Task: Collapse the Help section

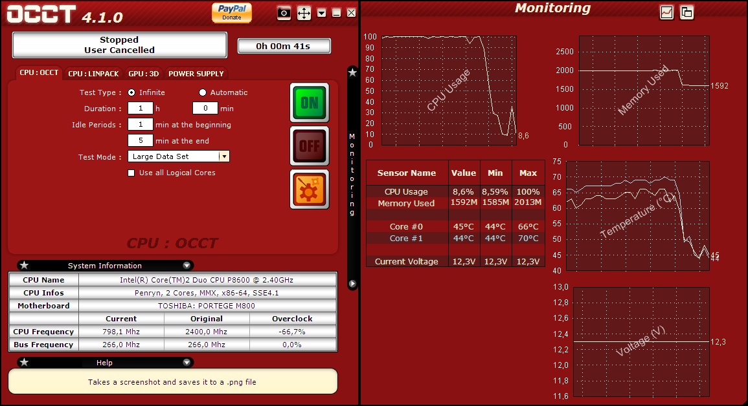Action: coord(187,363)
